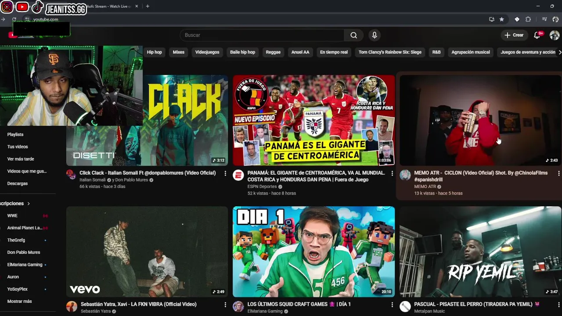Viewport: 562px width, 316px height.
Task: Click the Italian Somali channel avatar
Action: [x=71, y=175]
